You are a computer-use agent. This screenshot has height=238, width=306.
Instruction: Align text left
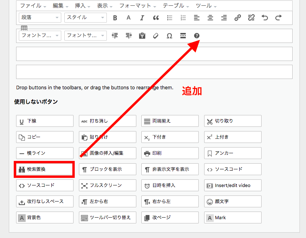click(x=197, y=18)
